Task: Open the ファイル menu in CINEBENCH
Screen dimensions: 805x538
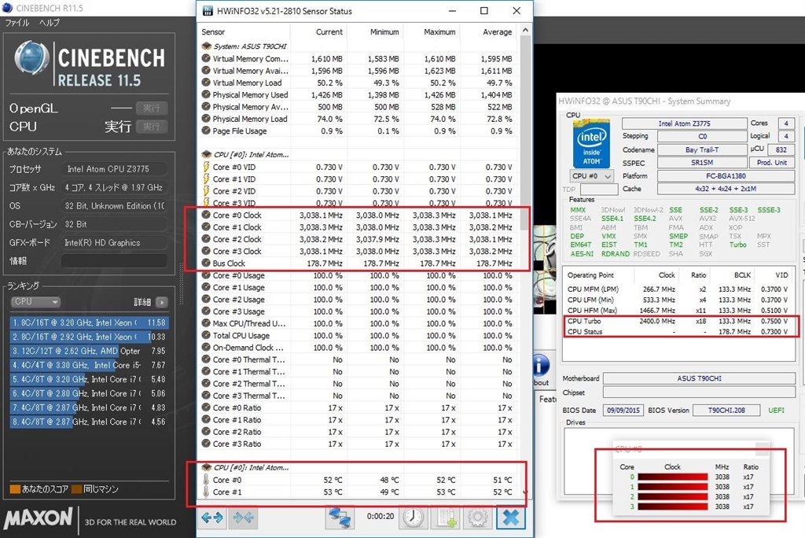Action: click(x=17, y=23)
